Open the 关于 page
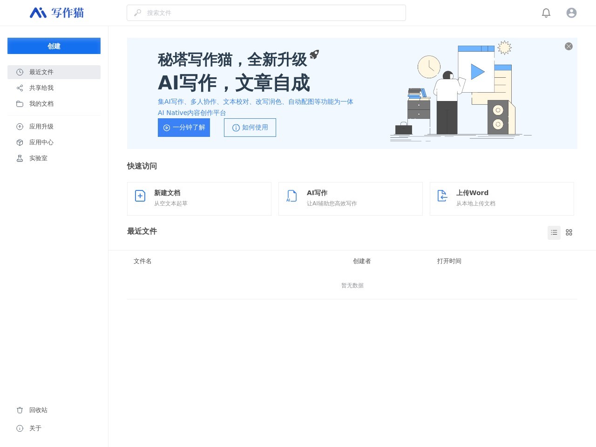This screenshot has height=447, width=596. click(x=54, y=428)
